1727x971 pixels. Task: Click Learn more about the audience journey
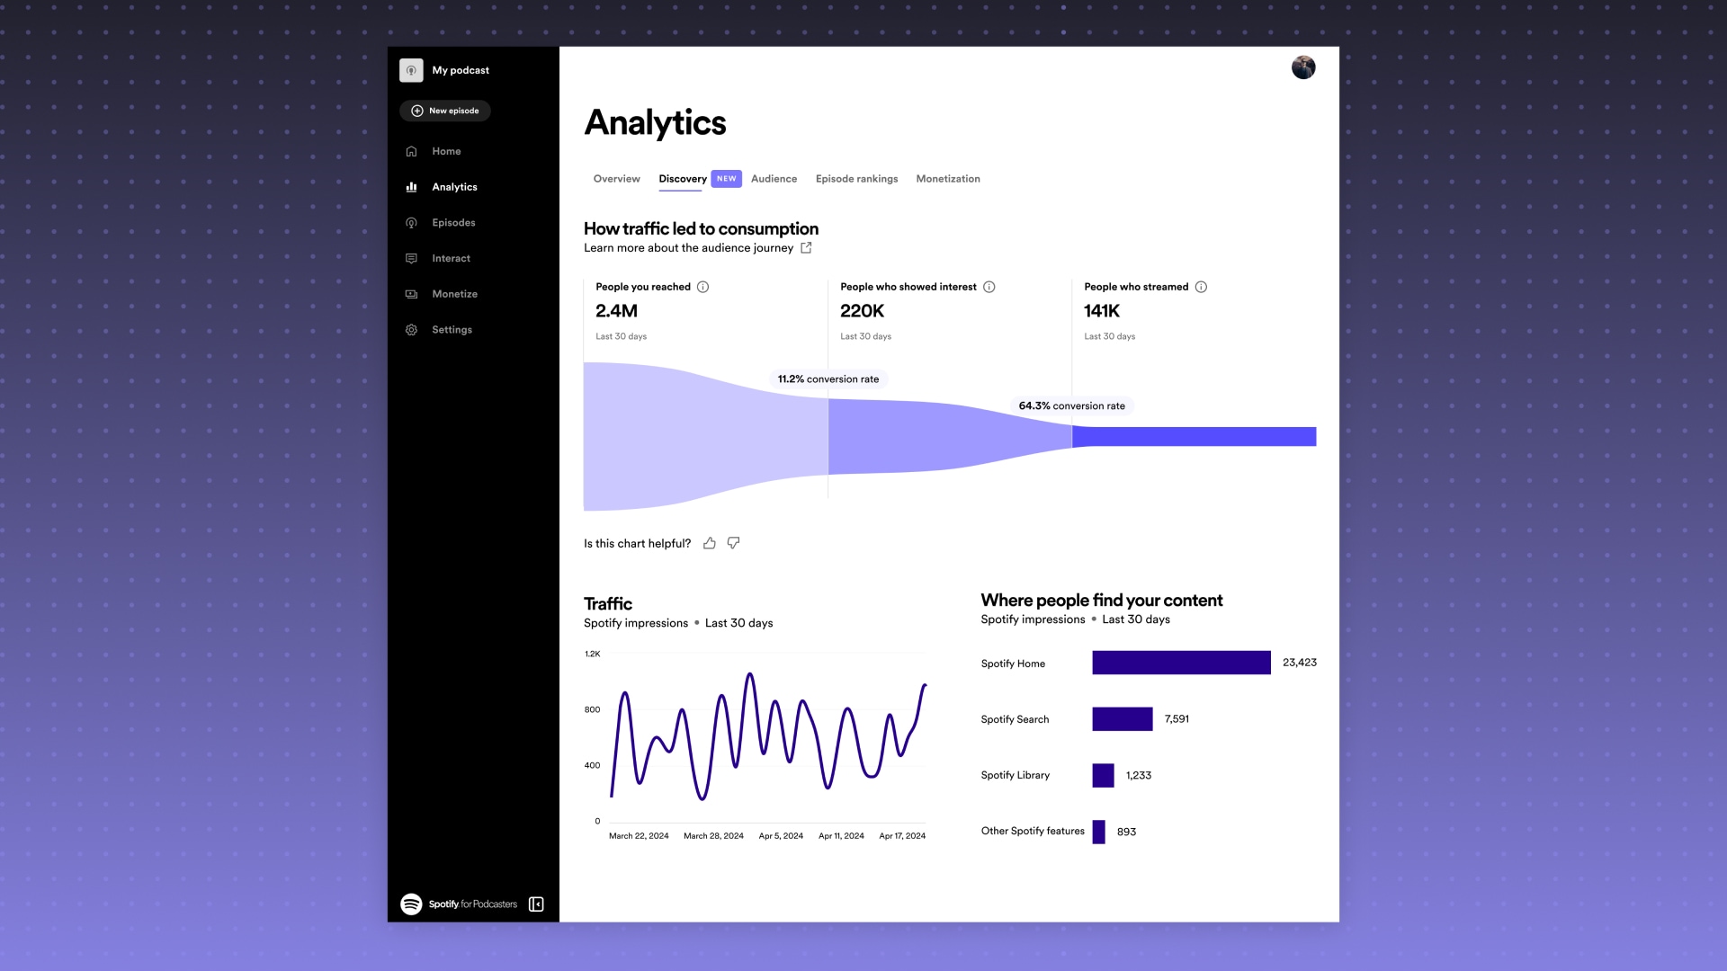coord(688,247)
